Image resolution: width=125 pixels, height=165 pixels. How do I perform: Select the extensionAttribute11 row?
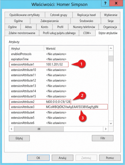click(59, 75)
